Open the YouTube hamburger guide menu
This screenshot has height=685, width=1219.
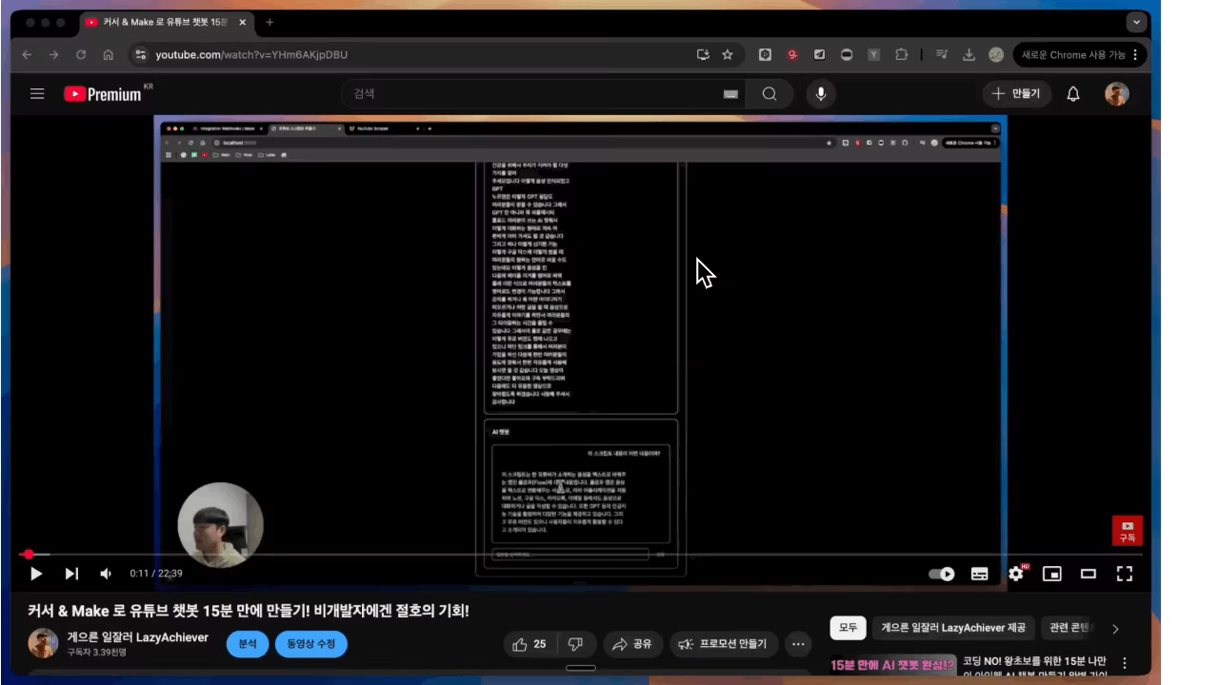click(x=37, y=93)
